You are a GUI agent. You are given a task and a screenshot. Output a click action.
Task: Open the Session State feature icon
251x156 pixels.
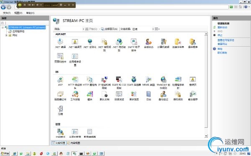click(x=149, y=42)
